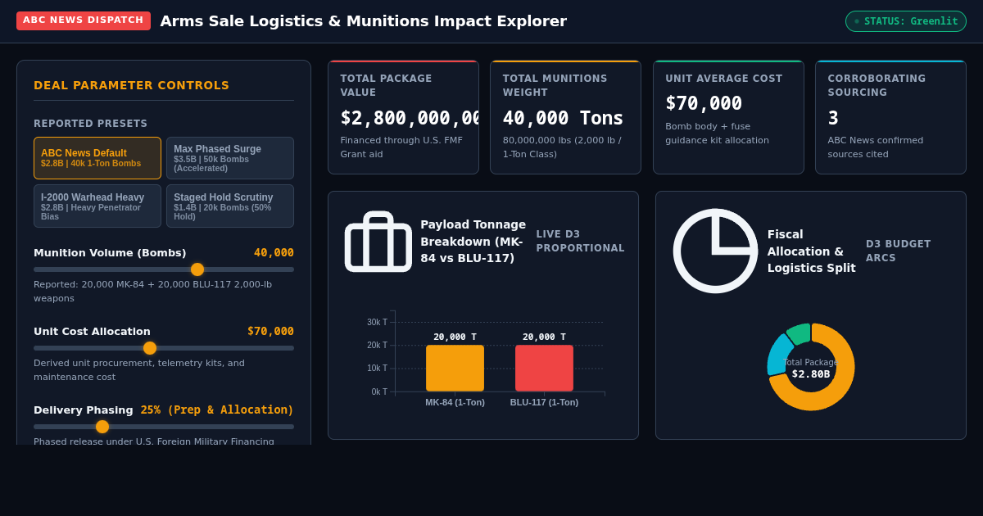The height and width of the screenshot is (516, 983).
Task: Click the 'MK-84 (1-Ton)' axis label
Action: (455, 402)
